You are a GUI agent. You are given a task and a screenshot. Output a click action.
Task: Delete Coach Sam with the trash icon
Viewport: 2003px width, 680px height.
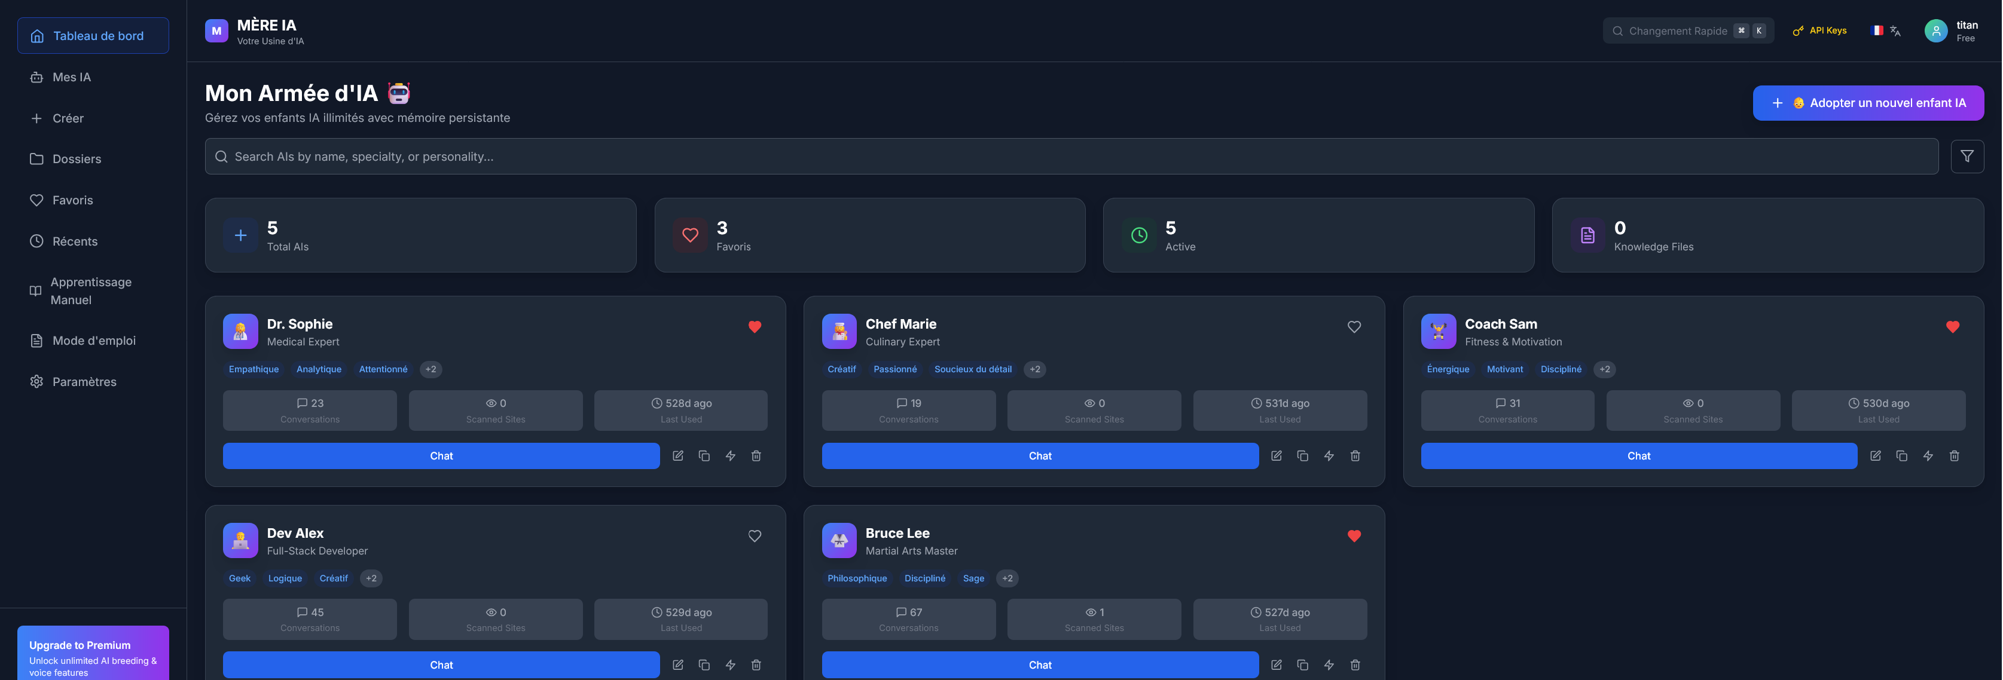pyautogui.click(x=1954, y=456)
